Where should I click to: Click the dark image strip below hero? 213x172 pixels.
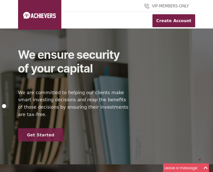(x=81, y=168)
